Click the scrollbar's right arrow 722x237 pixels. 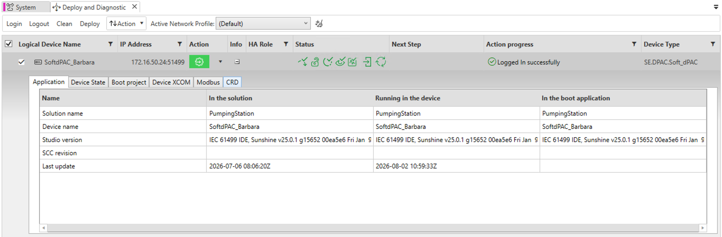pyautogui.click(x=702, y=228)
